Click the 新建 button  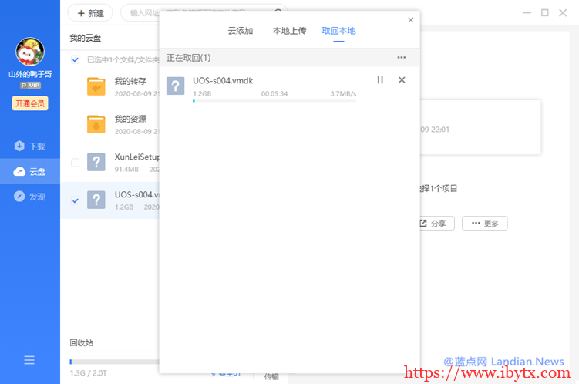[x=90, y=13]
